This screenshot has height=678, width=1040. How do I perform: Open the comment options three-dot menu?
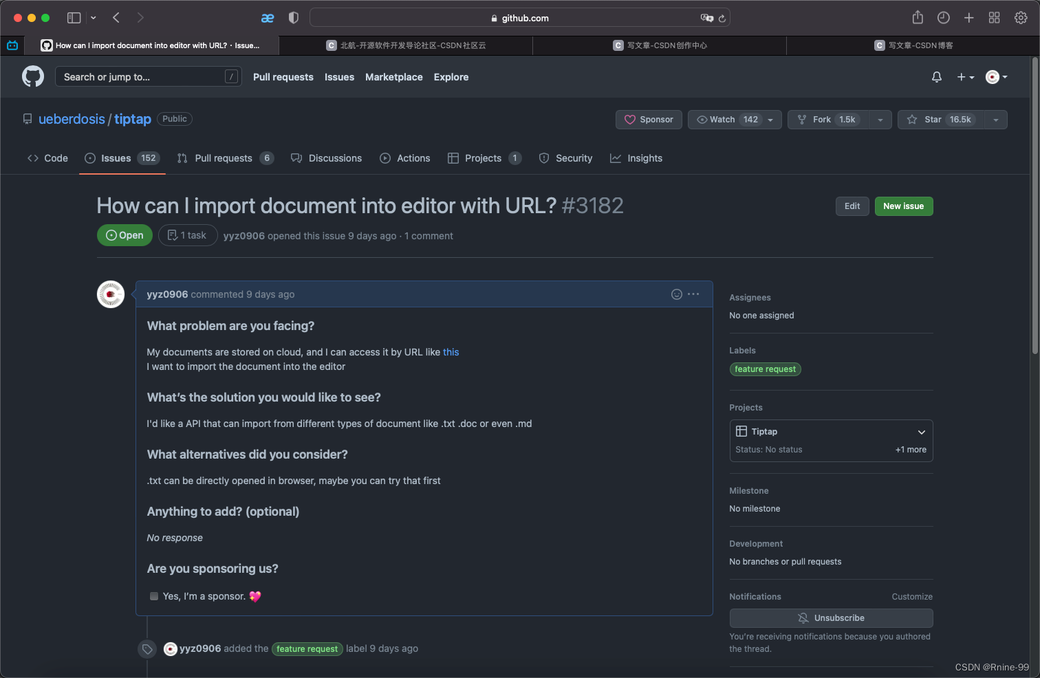click(x=693, y=294)
